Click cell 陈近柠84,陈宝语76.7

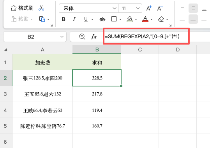pos(42,126)
